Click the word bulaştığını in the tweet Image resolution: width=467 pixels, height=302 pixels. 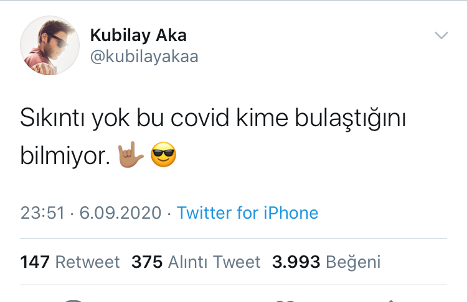coord(350,118)
